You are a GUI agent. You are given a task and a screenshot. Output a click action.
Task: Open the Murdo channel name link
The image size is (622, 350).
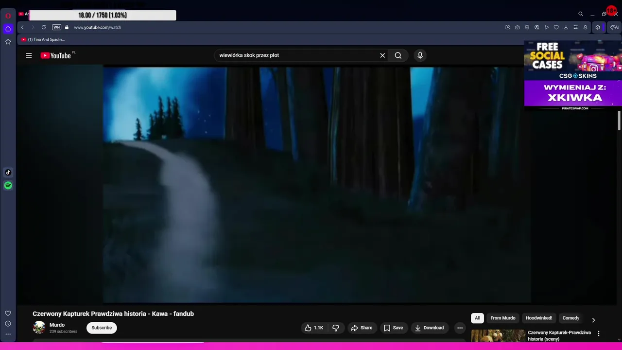pyautogui.click(x=57, y=325)
